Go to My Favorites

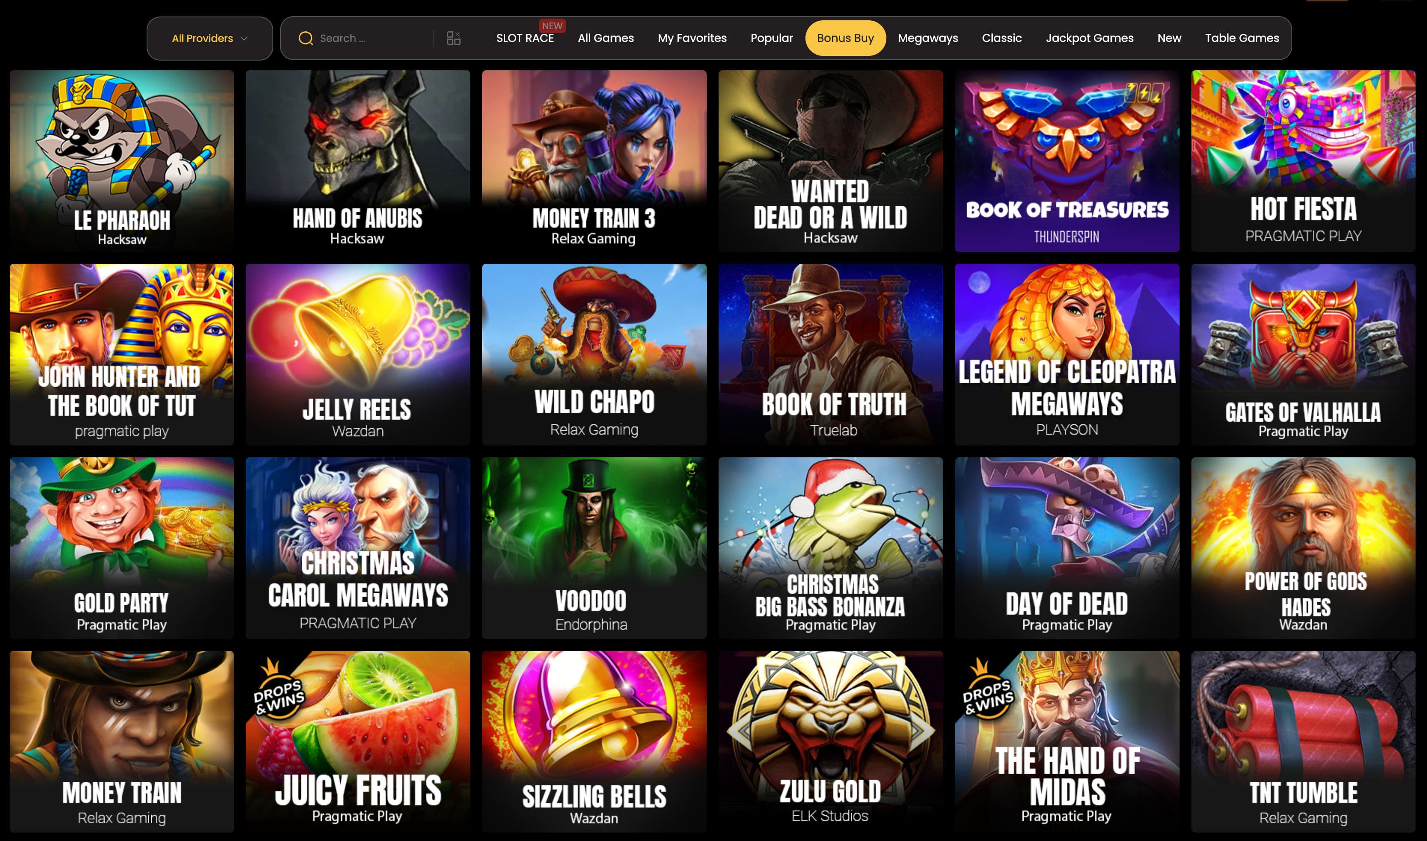point(691,38)
